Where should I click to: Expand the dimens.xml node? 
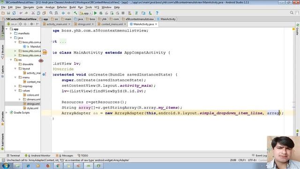20,99
